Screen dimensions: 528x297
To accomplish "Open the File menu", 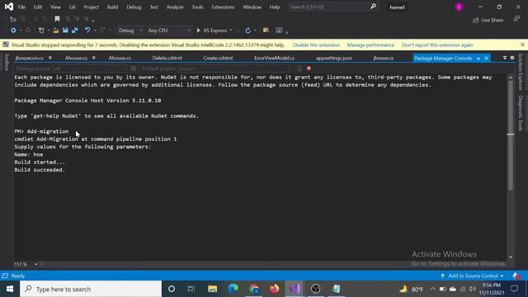I will tap(21, 7).
